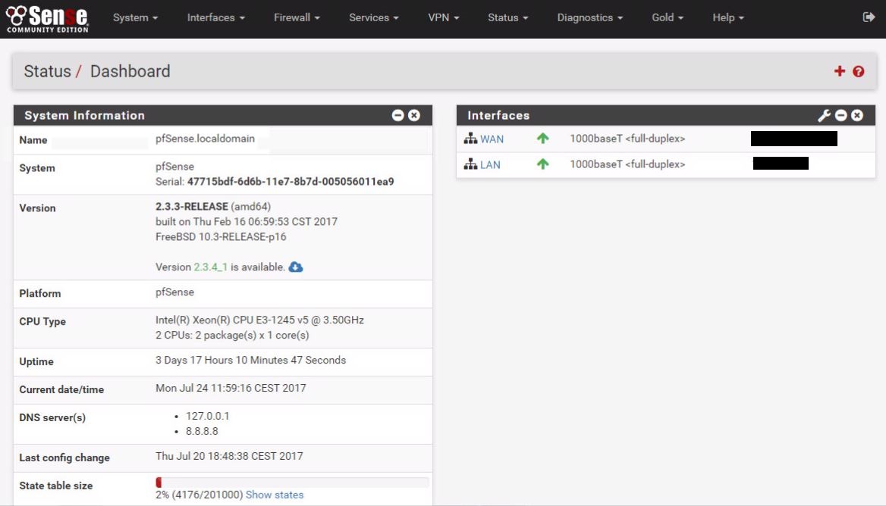The image size is (886, 506).
Task: Minimize the System Information widget
Action: coord(397,115)
